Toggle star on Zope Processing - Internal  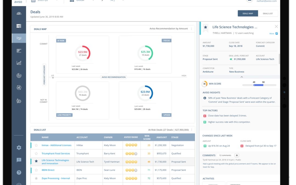click(x=36, y=178)
